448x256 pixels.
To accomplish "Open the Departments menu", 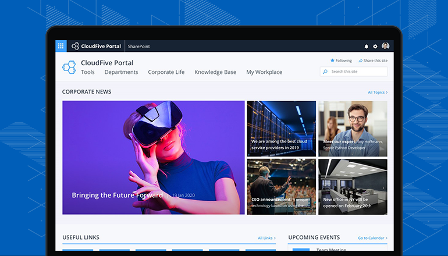I will point(121,72).
